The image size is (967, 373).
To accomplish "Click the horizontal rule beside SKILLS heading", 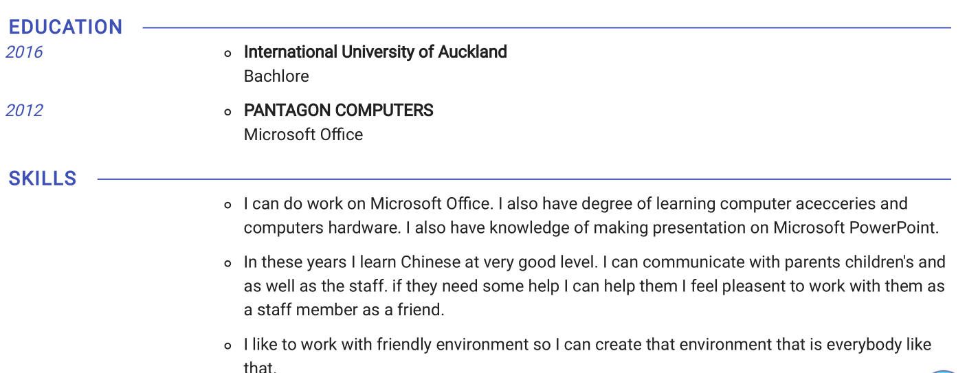I will [x=524, y=180].
